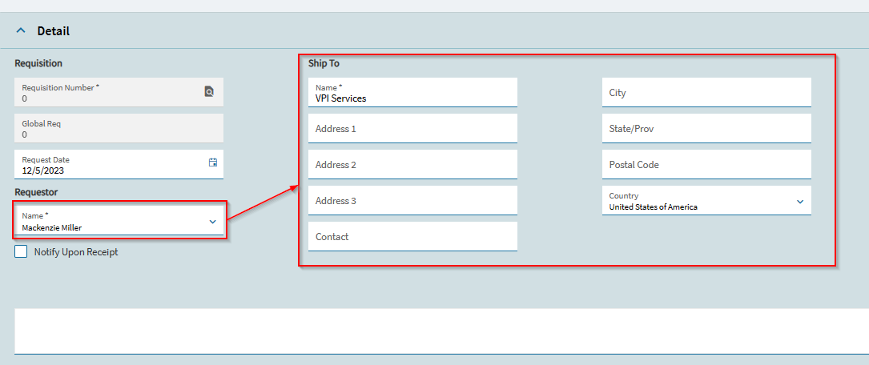869x365 pixels.
Task: Click the Ship To Name field
Action: click(413, 93)
